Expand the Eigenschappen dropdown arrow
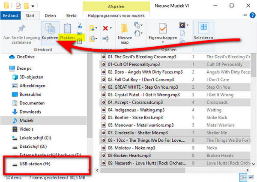Image resolution: width=257 pixels, height=182 pixels. click(x=163, y=42)
